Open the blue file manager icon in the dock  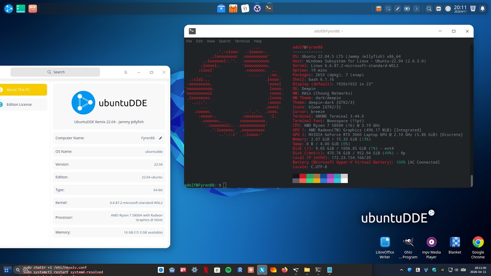point(221,8)
